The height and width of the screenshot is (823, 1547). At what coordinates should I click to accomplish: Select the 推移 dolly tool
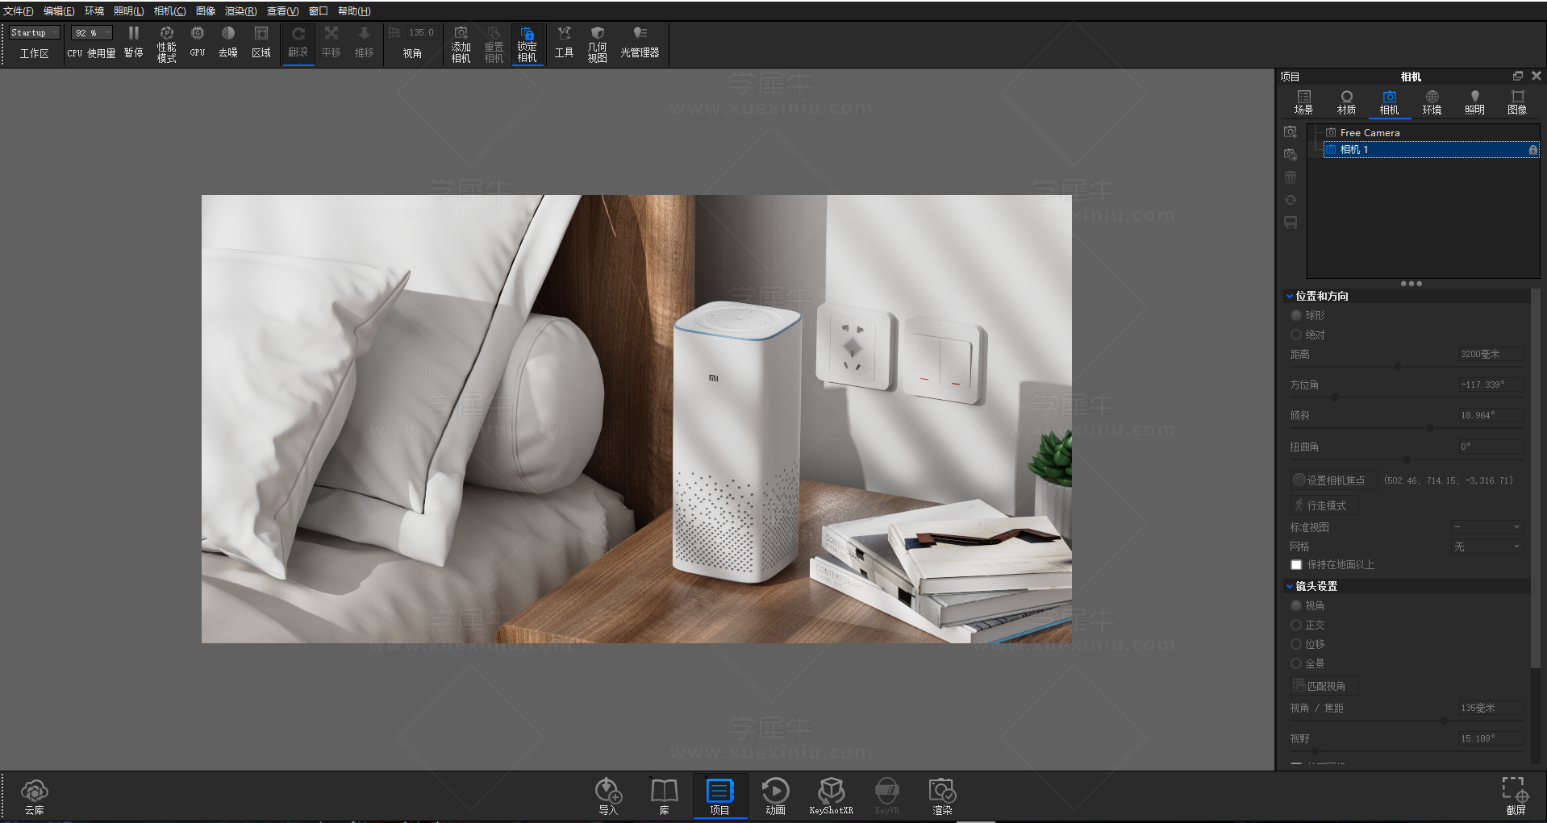pyautogui.click(x=365, y=43)
